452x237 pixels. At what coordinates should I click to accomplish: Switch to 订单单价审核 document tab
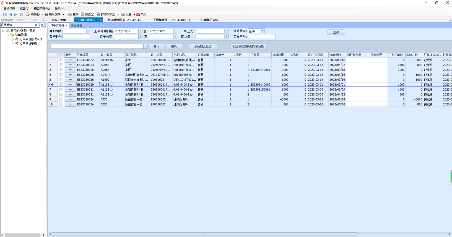tap(209, 20)
